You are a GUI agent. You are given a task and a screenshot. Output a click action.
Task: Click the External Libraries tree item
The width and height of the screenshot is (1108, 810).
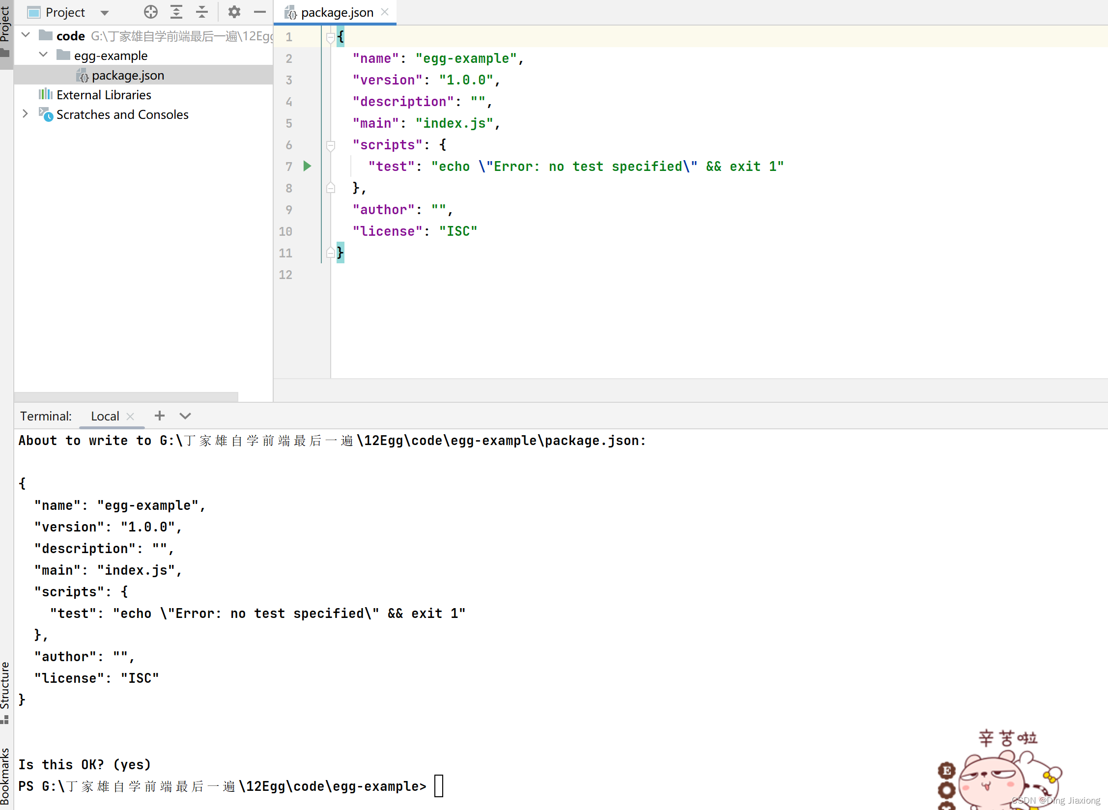[103, 95]
